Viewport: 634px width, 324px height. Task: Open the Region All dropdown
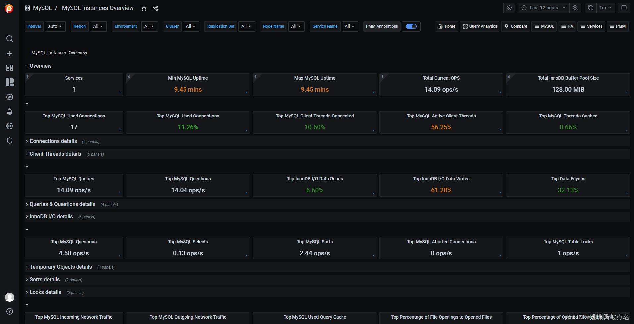(x=98, y=26)
